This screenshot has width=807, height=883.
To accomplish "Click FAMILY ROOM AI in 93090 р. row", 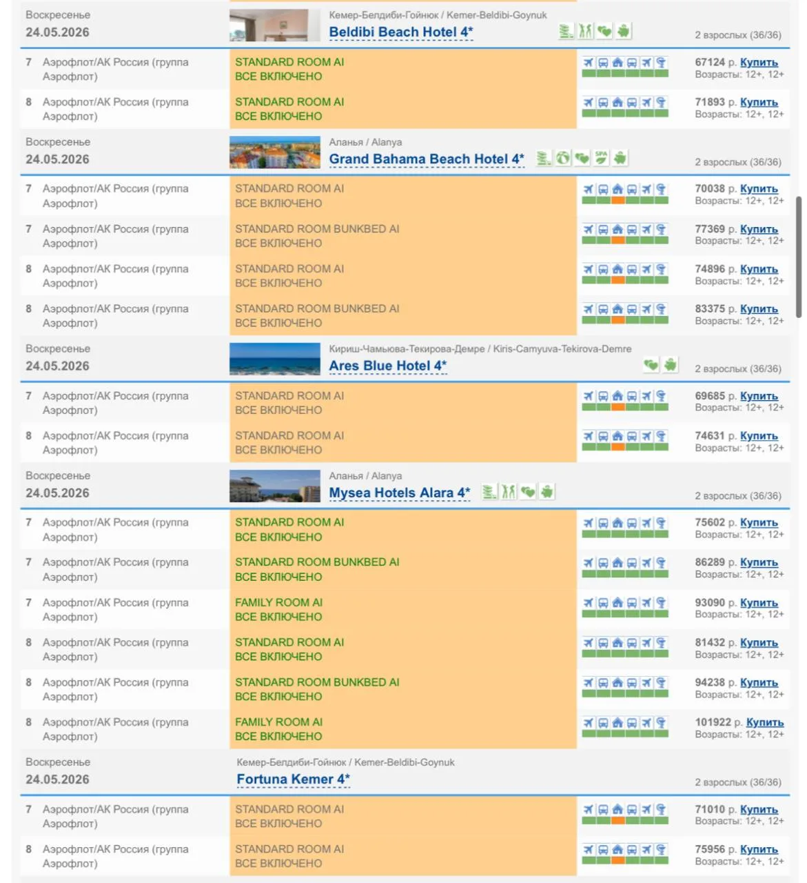I will (278, 603).
